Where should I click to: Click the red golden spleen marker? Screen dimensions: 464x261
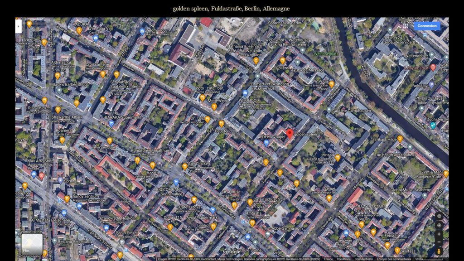point(290,133)
